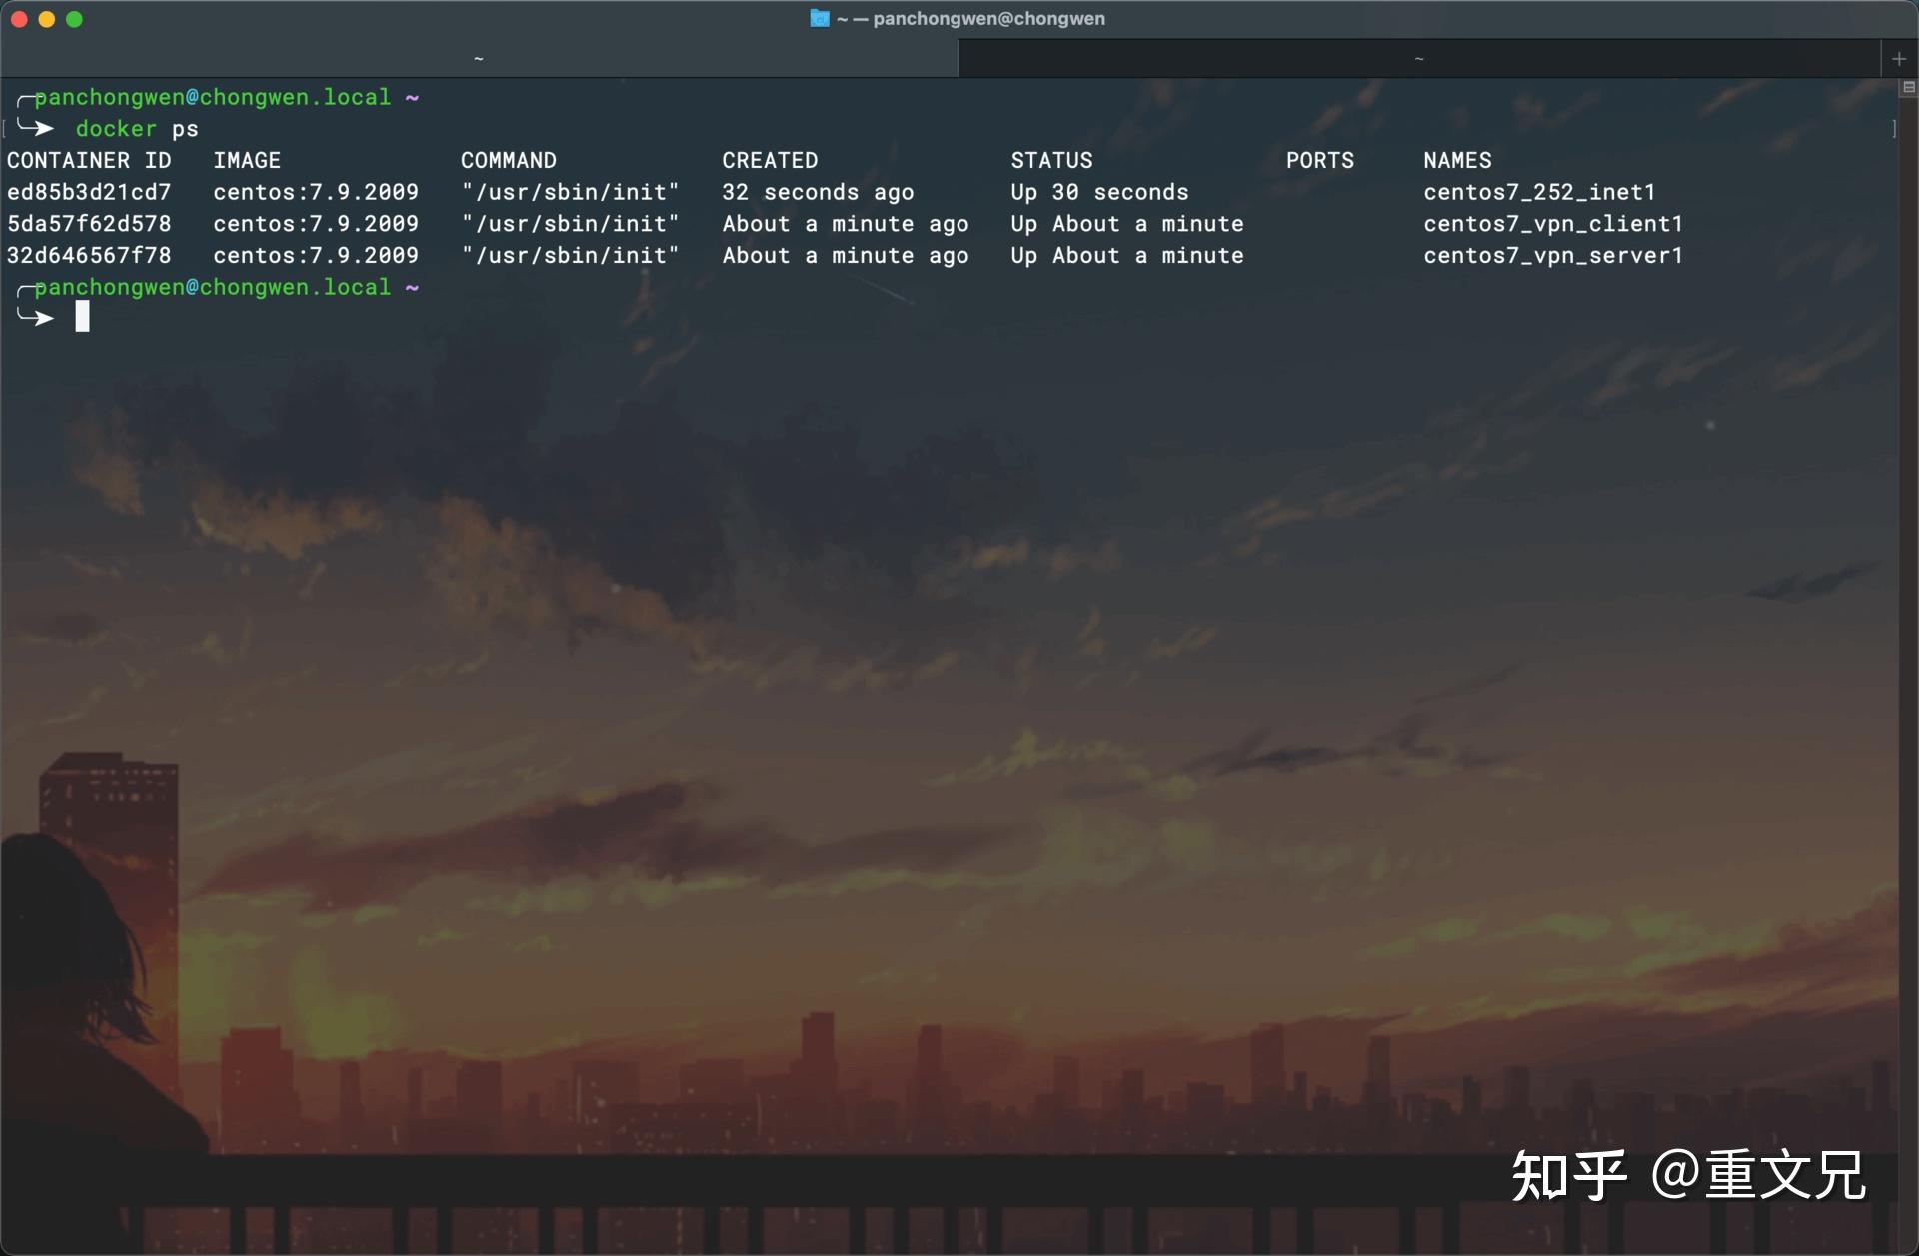Click the folder proxy icon in the title bar
This screenshot has width=1919, height=1256.
point(820,18)
